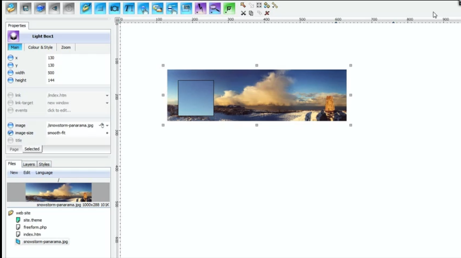This screenshot has width=461, height=258.
Task: Toggle the circle beside y property
Action: 11,65
